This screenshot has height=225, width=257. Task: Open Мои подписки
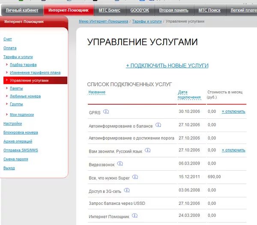tap(22, 114)
